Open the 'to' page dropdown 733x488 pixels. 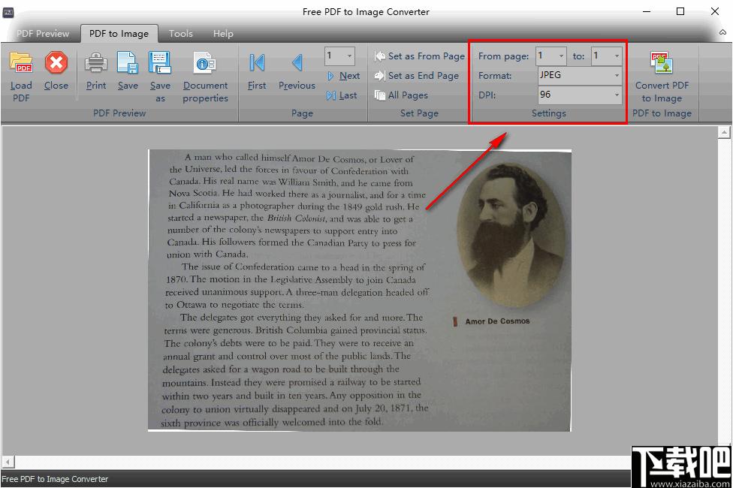tap(617, 56)
